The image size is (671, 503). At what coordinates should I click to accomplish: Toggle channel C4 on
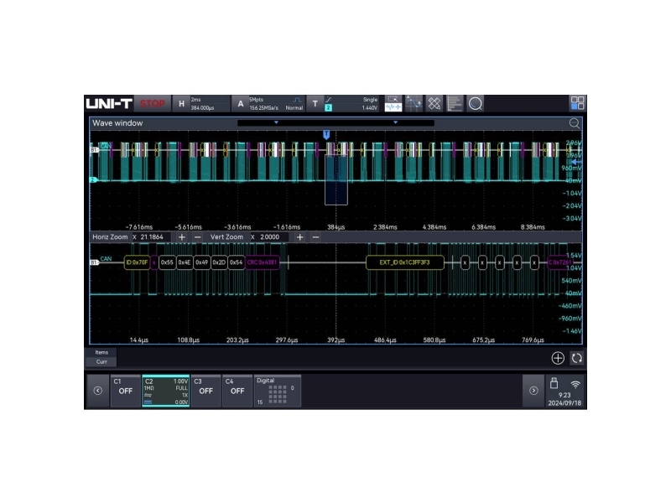point(237,391)
